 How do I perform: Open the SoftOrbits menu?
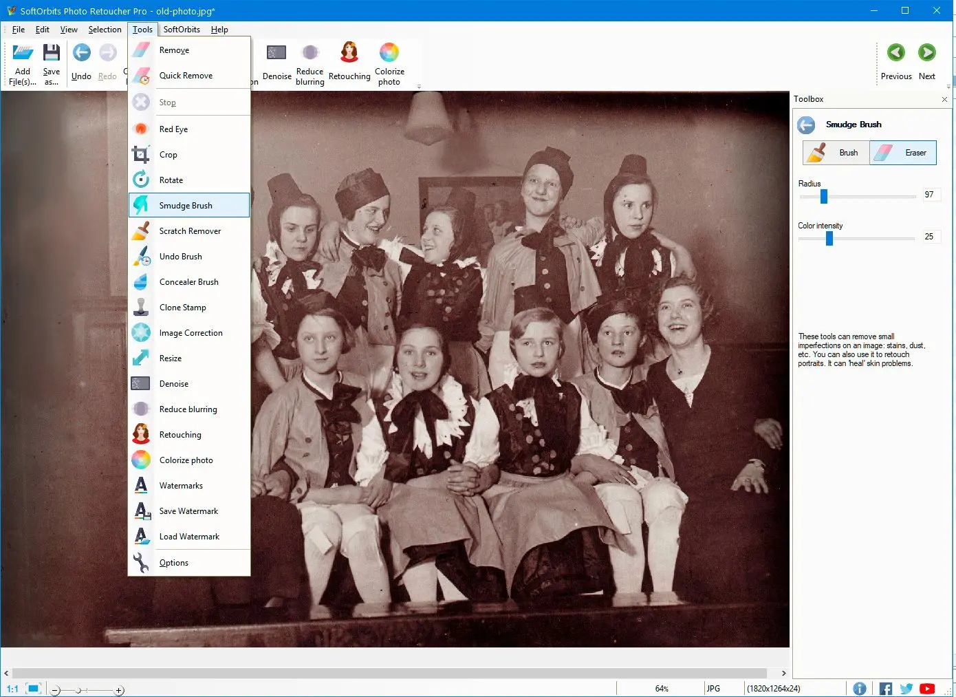(182, 30)
